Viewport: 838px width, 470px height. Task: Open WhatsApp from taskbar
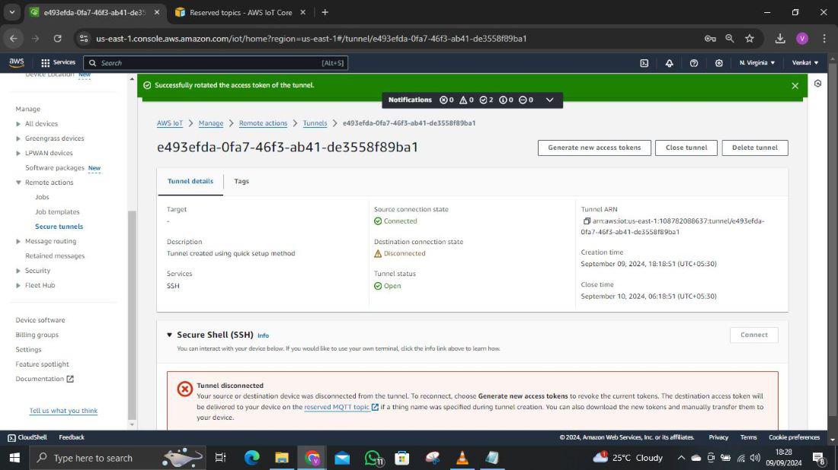tap(373, 458)
